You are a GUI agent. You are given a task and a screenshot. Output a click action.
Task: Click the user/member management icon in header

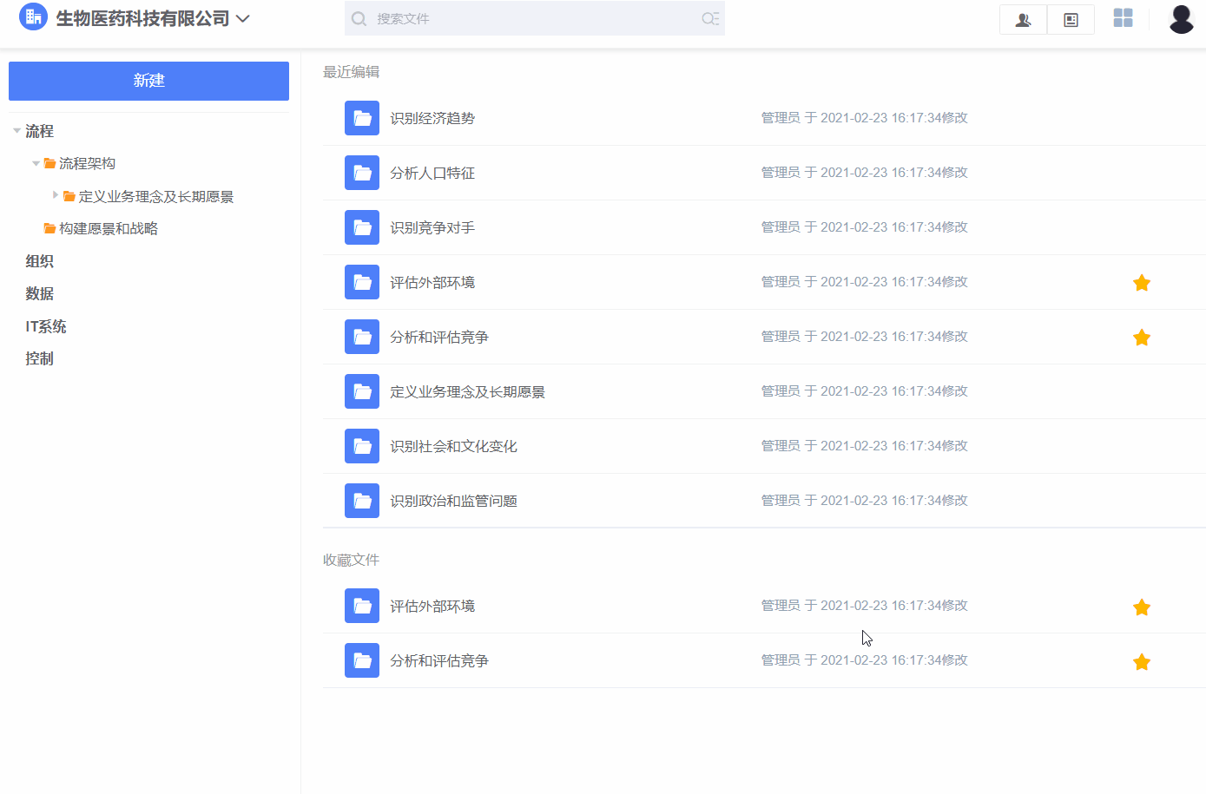pos(1022,19)
